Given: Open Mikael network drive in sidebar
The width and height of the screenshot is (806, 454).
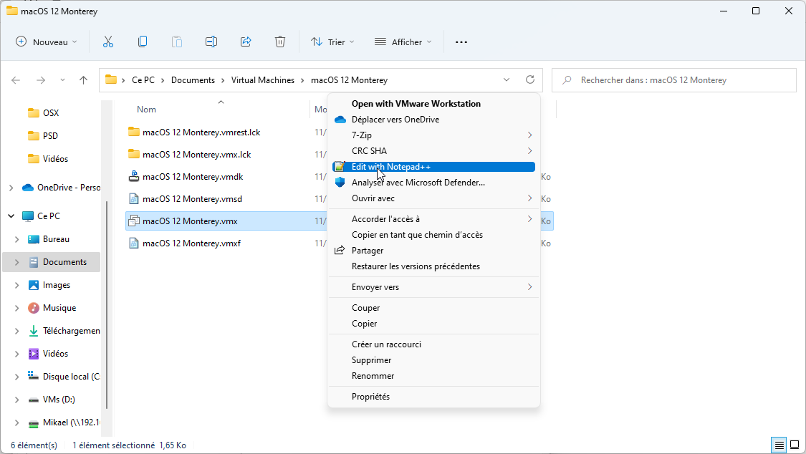Looking at the screenshot, I should (x=64, y=422).
